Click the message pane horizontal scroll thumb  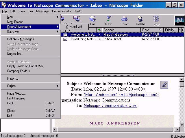[x=115, y=130]
